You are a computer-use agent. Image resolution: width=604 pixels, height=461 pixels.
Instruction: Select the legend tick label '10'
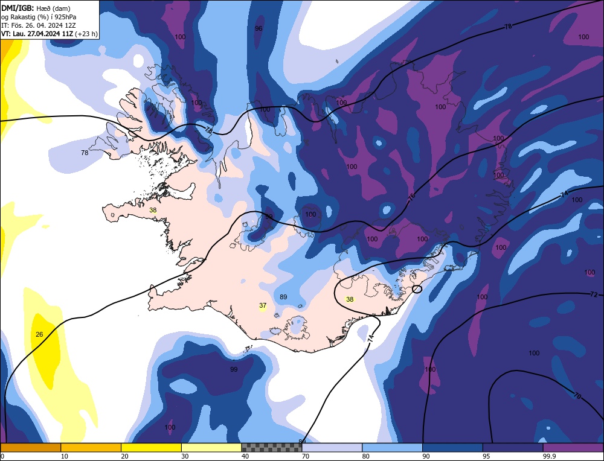[65, 456]
